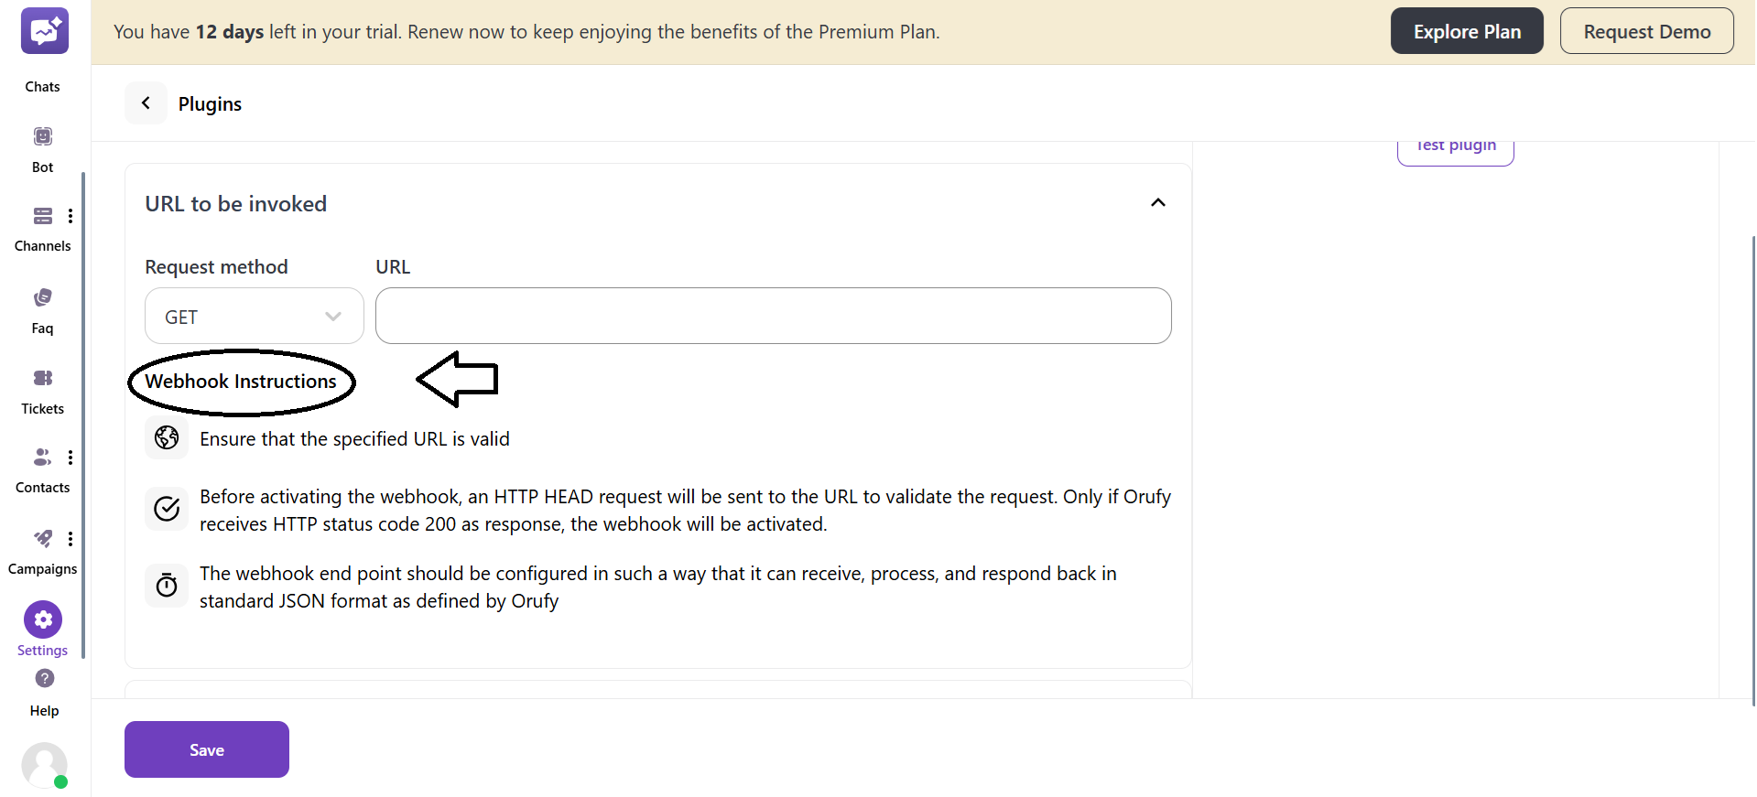The width and height of the screenshot is (1757, 797).
Task: Open the Help icon at the bottom sidebar
Action: [x=43, y=679]
